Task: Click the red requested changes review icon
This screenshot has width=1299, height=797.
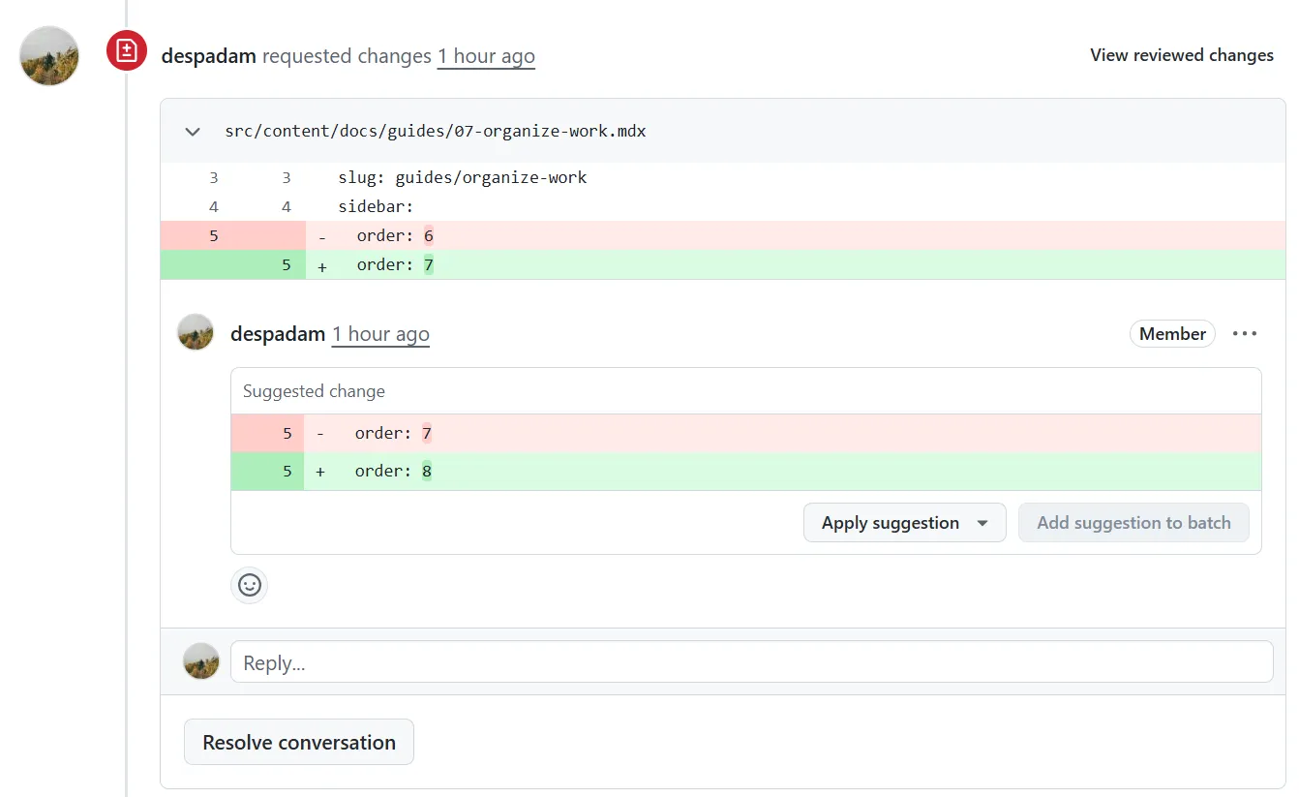Action: pos(127,50)
